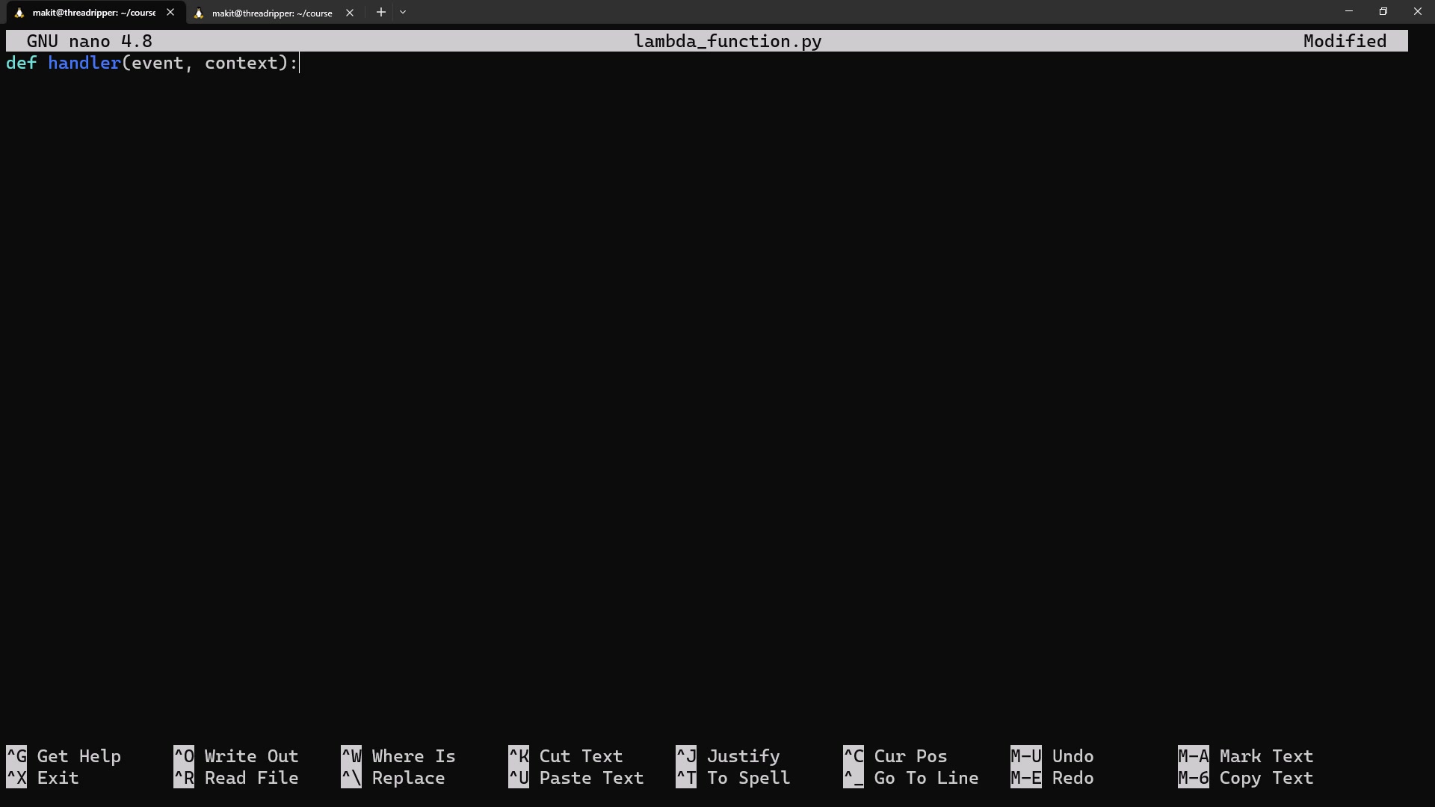Click the ^G Get Help shortcut
This screenshot has height=807, width=1435.
pos(64,756)
